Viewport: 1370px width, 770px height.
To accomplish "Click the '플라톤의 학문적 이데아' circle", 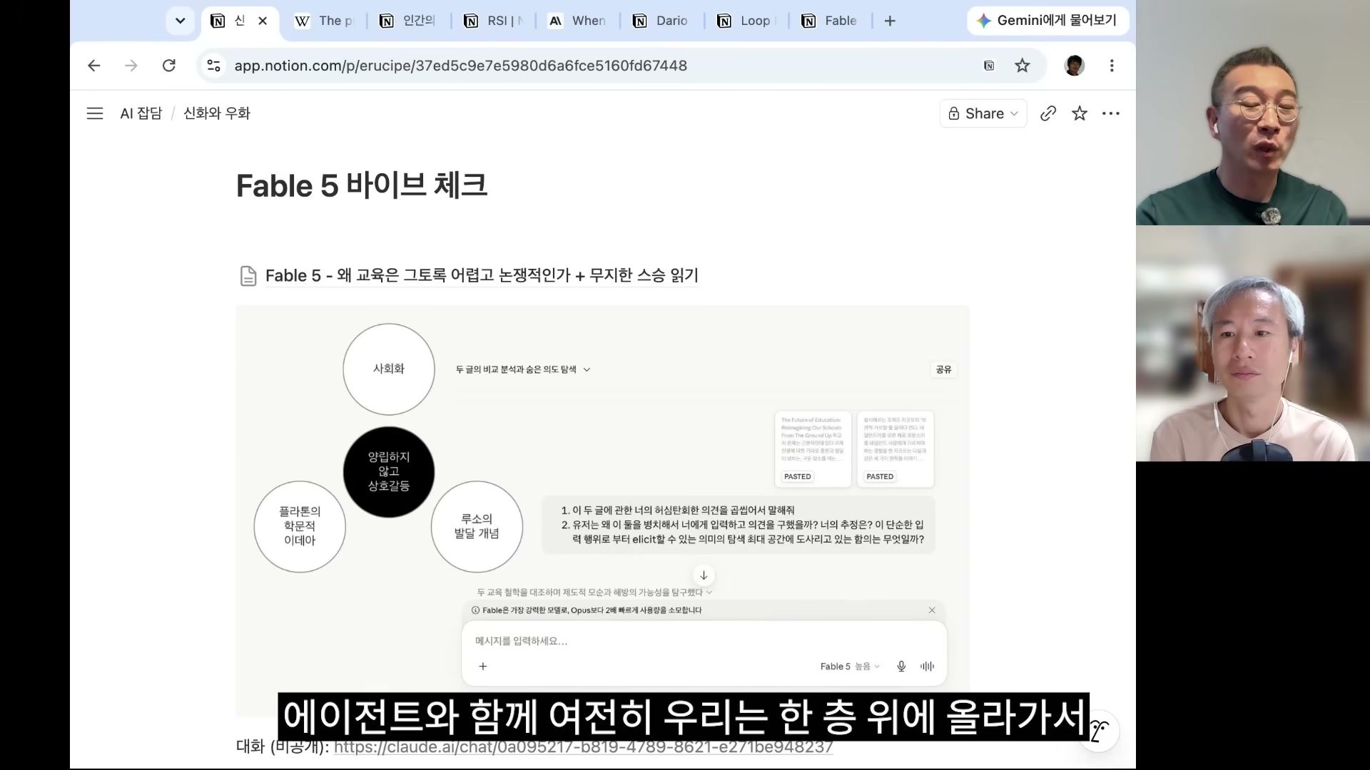I will tap(300, 526).
